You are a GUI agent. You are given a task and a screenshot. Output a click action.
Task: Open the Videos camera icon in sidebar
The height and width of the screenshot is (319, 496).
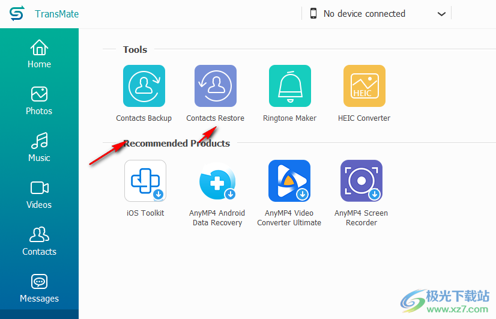39,187
